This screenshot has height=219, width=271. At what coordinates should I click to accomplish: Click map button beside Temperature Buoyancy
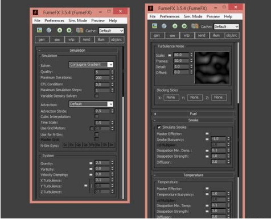point(207,194)
